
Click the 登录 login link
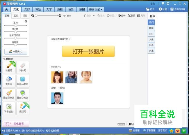(x=153, y=4)
